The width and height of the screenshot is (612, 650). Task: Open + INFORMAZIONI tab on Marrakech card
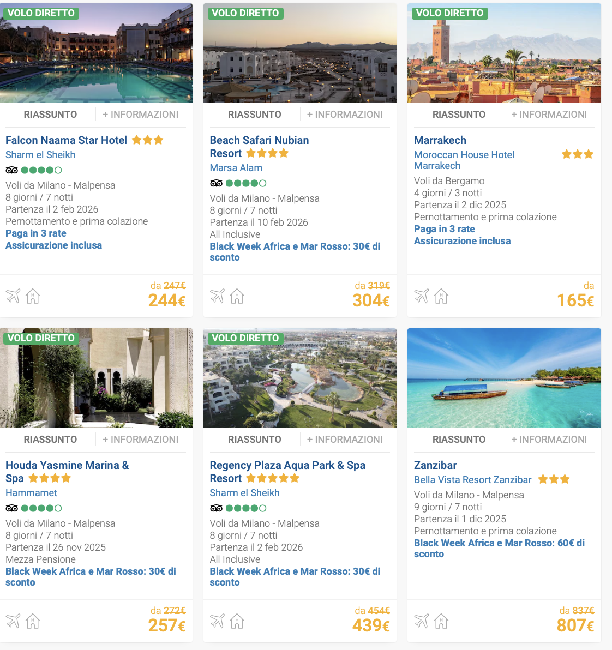[549, 114]
